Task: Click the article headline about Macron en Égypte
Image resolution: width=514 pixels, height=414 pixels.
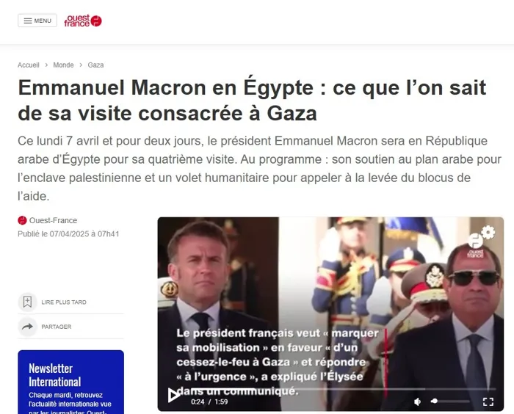Action: pyautogui.click(x=252, y=101)
